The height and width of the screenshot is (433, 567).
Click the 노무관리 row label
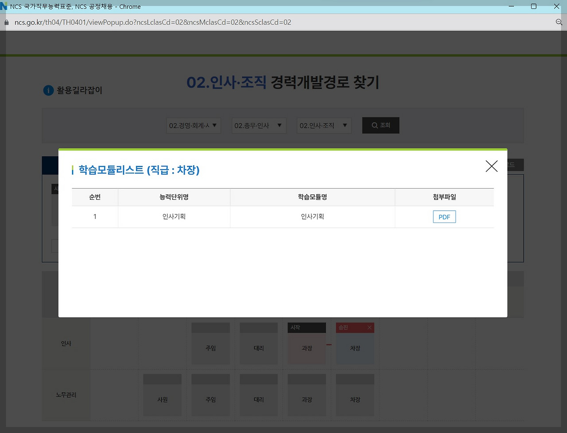click(x=66, y=395)
